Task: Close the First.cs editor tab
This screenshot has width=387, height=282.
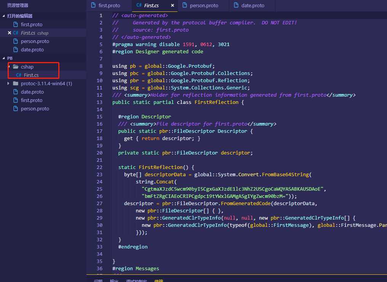Action: click(173, 5)
